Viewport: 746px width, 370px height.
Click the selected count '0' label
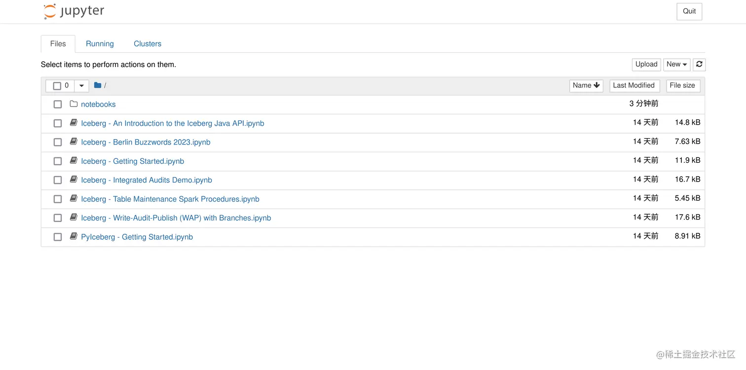67,85
